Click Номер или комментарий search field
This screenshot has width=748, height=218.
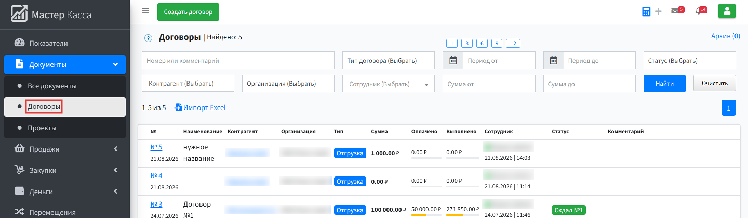pyautogui.click(x=238, y=61)
